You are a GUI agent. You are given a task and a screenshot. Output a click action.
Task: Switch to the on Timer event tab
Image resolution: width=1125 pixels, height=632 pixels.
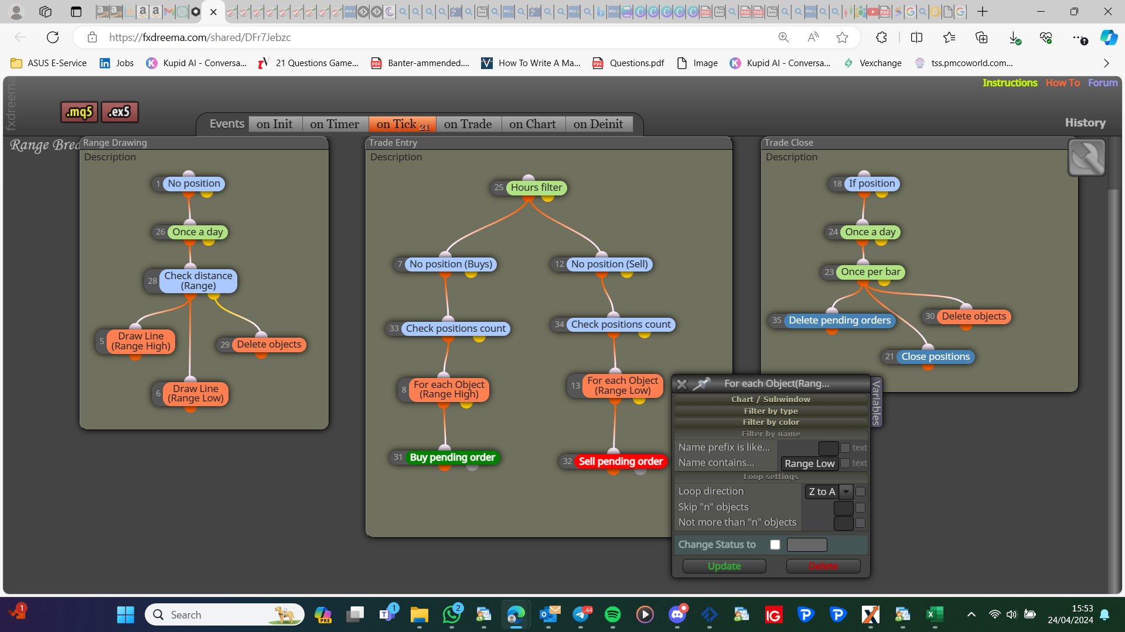[x=335, y=124]
